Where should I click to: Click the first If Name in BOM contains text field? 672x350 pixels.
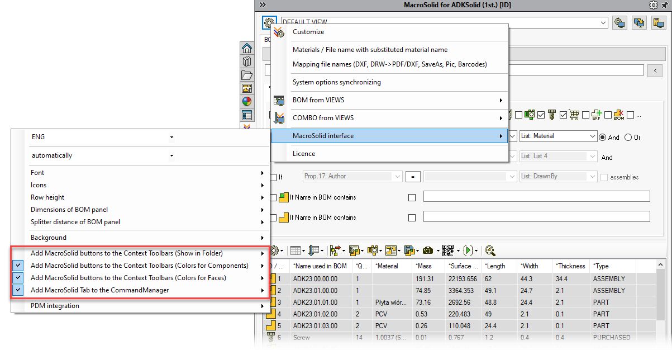[x=537, y=196]
